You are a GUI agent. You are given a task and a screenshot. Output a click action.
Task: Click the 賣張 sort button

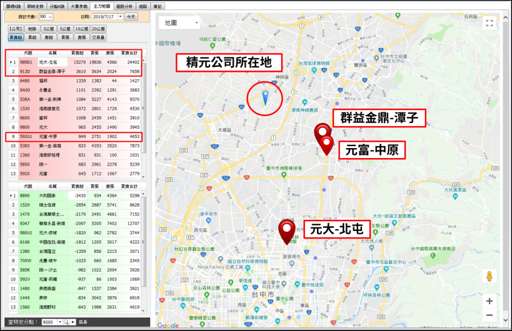(x=82, y=37)
